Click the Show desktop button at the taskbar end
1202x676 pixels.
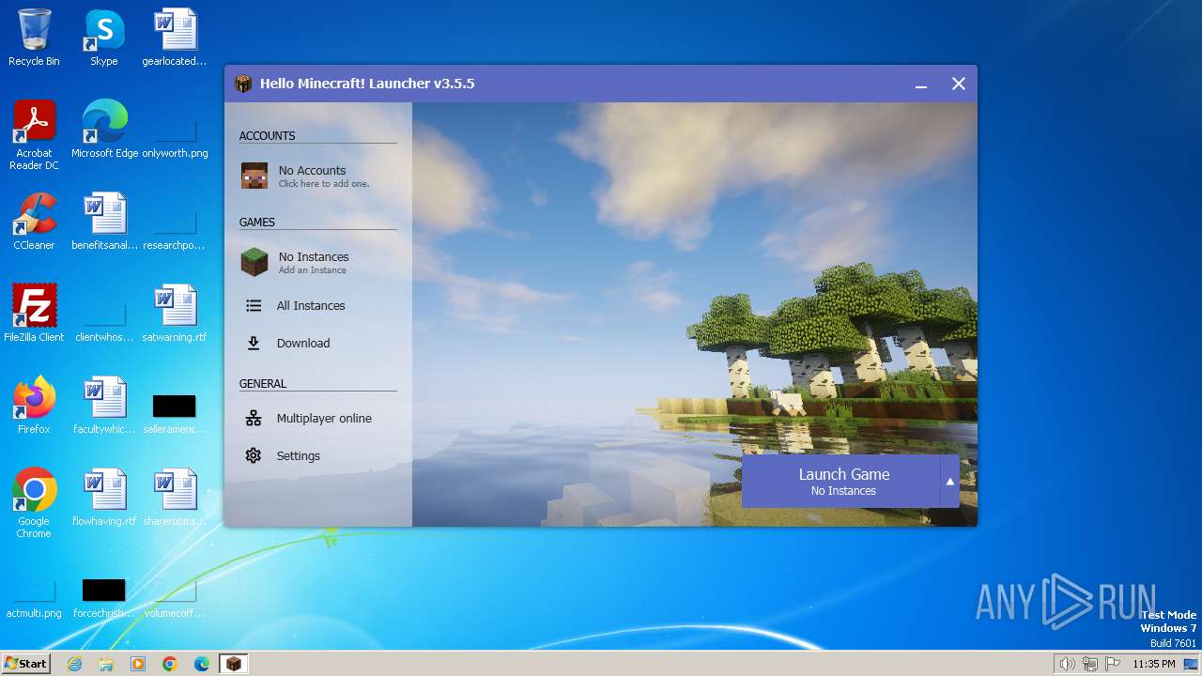coord(1191,664)
